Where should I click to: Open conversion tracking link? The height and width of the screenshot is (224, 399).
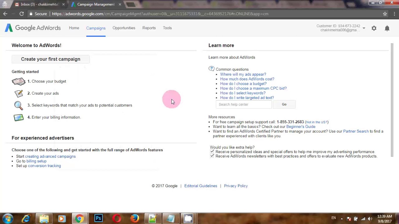tap(44, 166)
